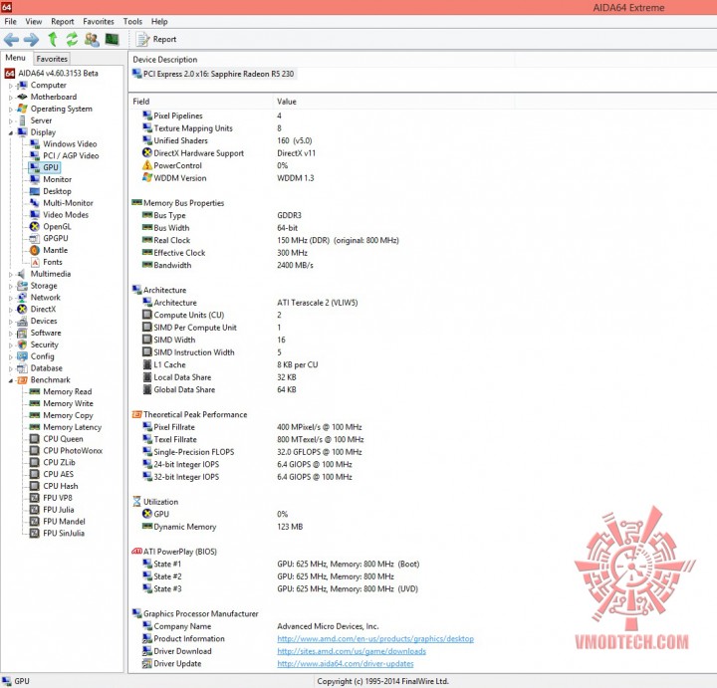Screen dimensions: 717x688
Task: Open the aida64.com driver-updates link
Action: [x=346, y=663]
